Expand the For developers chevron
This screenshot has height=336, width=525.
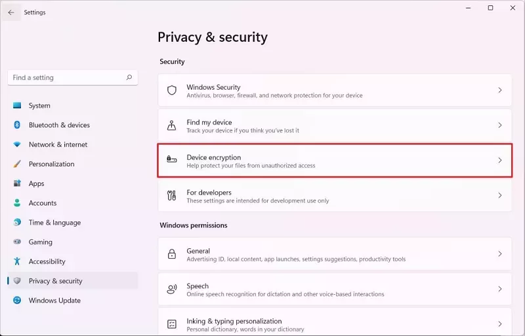coord(500,196)
